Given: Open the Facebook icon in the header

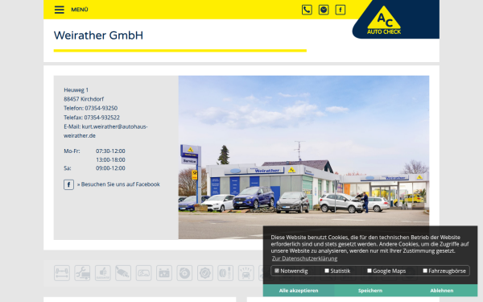Looking at the screenshot, I should point(340,10).
